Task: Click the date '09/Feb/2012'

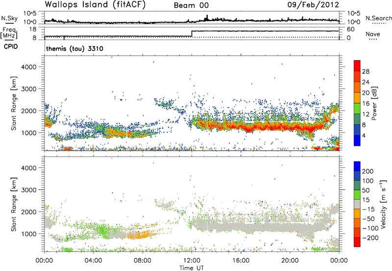Action: (313, 4)
